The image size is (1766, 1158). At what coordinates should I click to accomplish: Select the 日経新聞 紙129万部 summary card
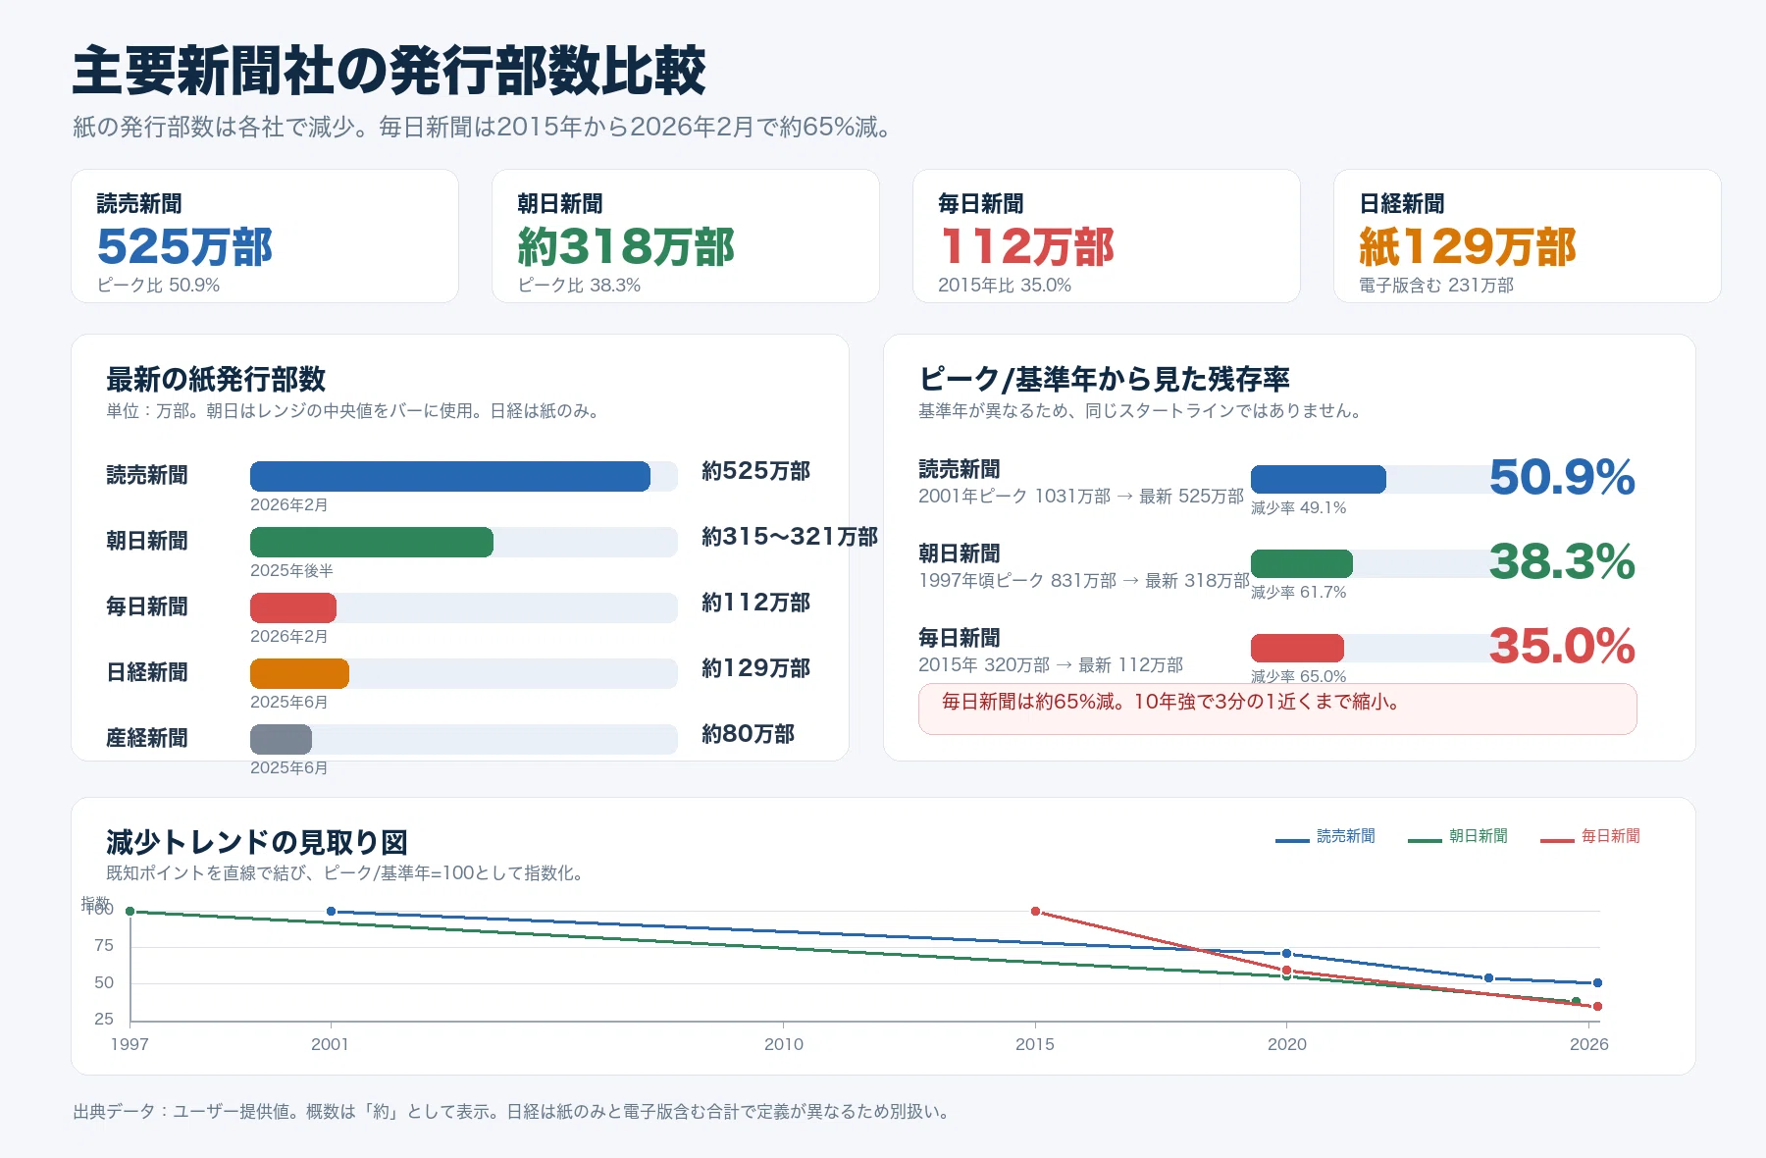1528,237
